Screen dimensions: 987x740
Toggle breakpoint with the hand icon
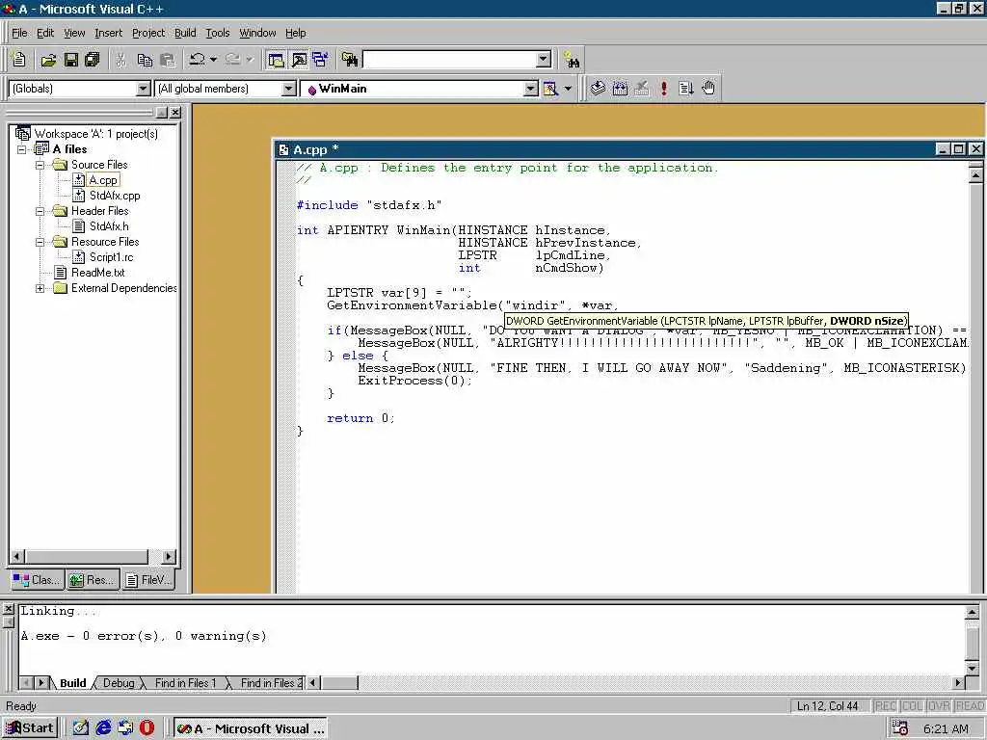click(708, 89)
